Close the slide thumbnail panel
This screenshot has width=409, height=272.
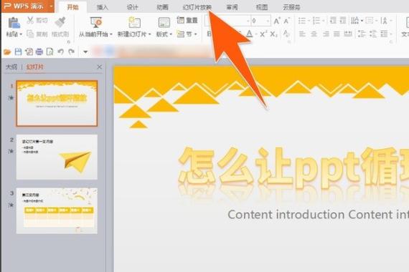coord(100,67)
